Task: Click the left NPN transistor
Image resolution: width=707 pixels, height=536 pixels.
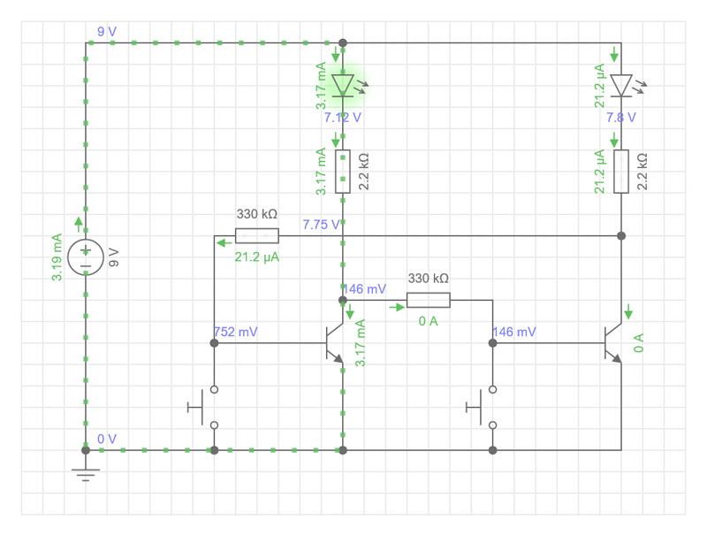Action: coord(334,343)
